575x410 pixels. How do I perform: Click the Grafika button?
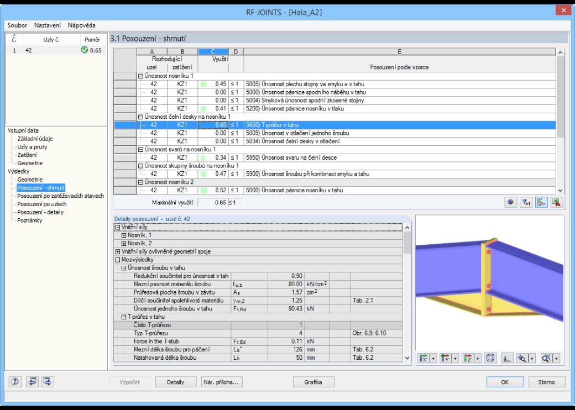pos(313,382)
